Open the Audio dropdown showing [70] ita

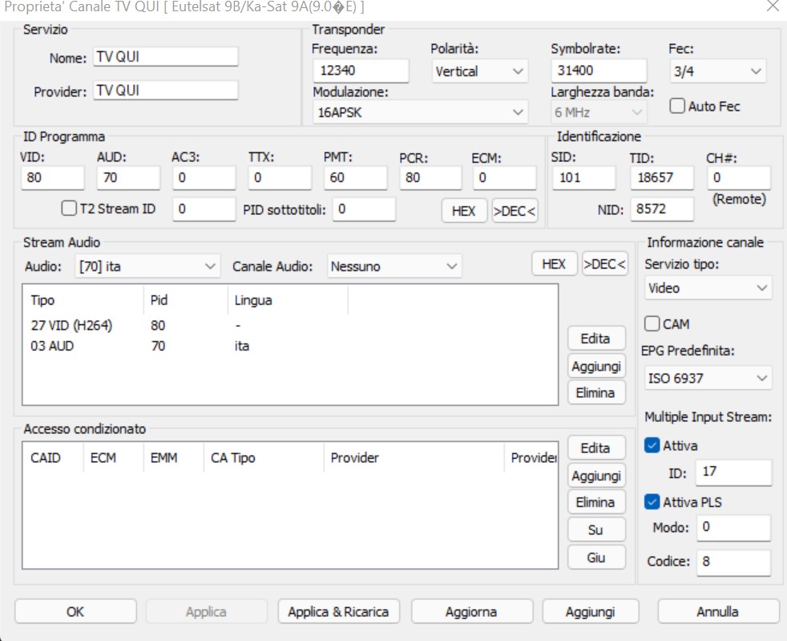(147, 266)
